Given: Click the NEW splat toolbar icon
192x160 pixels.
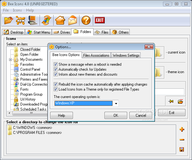Looking at the screenshot, I should 21,20.
